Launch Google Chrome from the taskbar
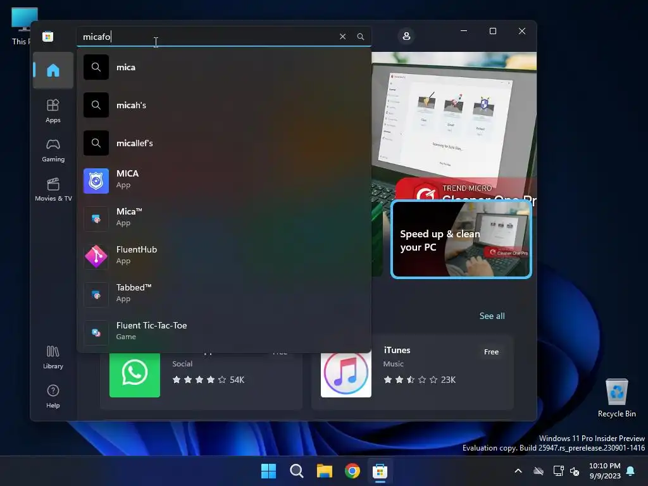The width and height of the screenshot is (648, 486). [352, 471]
